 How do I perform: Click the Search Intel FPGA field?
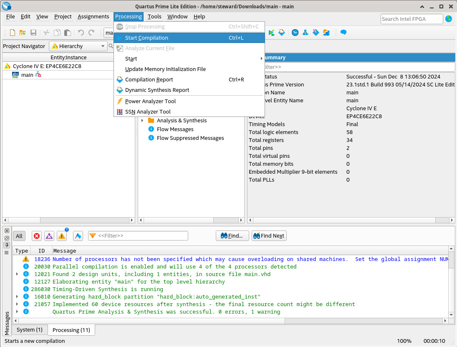412,19
